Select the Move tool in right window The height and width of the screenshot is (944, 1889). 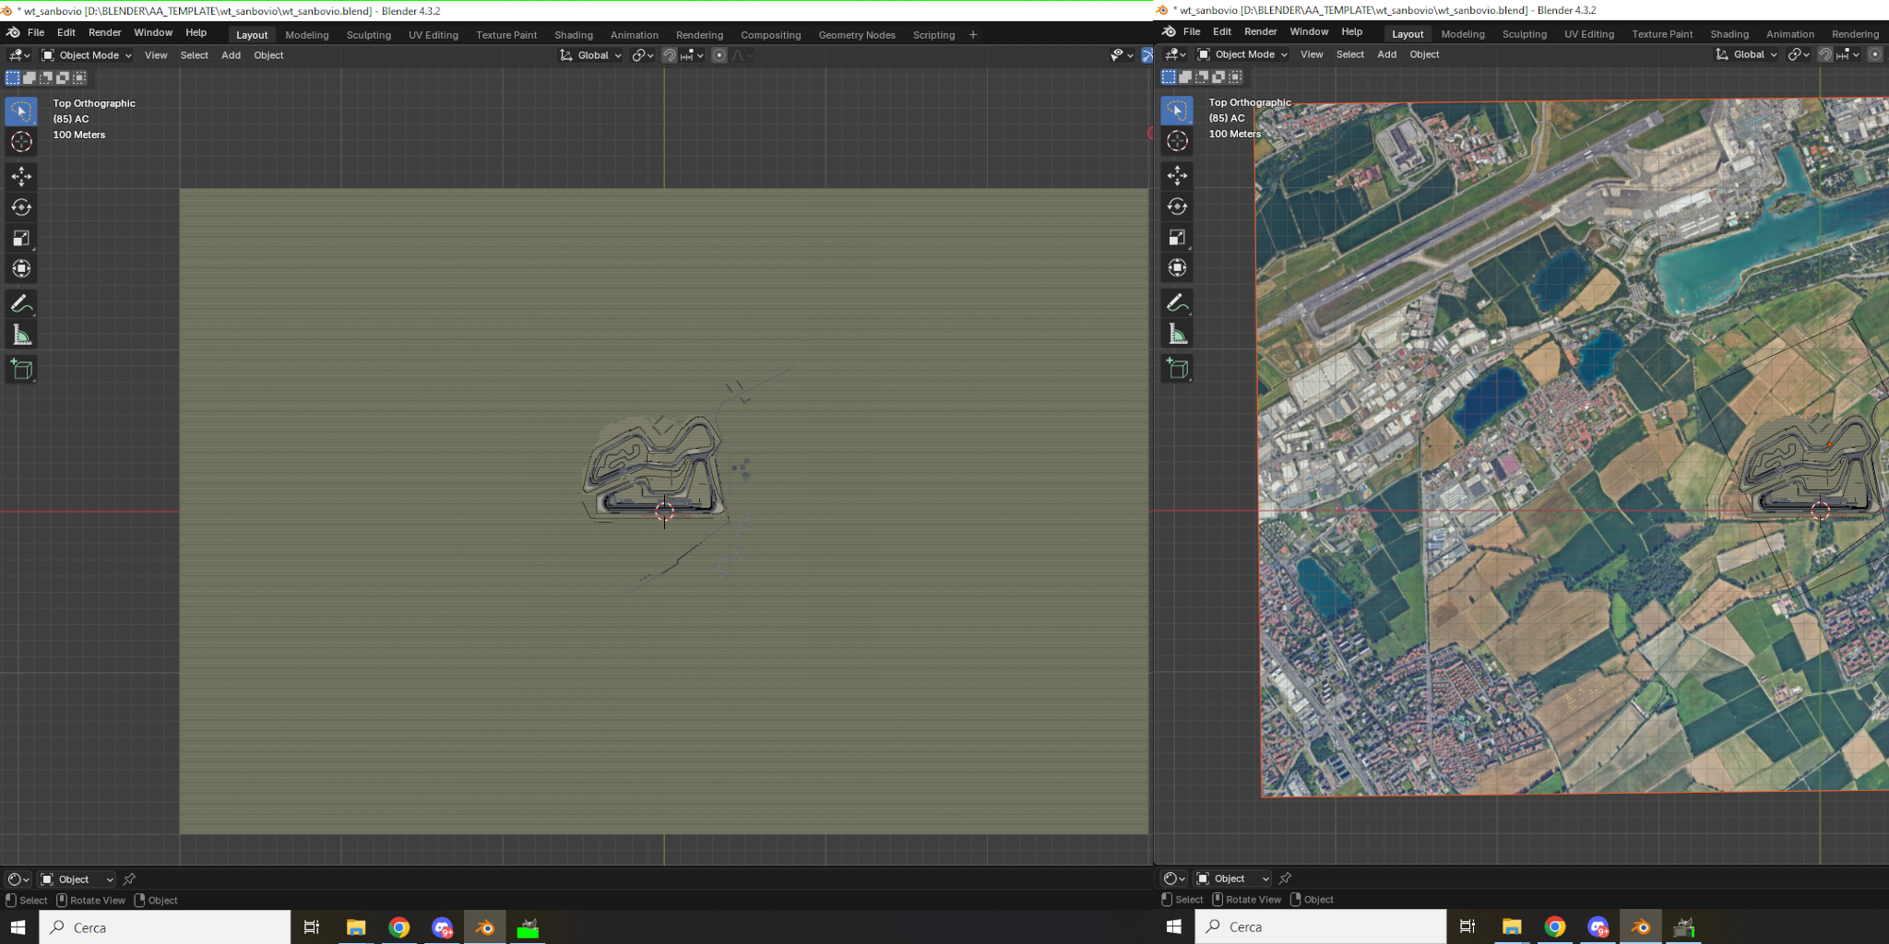pyautogui.click(x=1177, y=175)
